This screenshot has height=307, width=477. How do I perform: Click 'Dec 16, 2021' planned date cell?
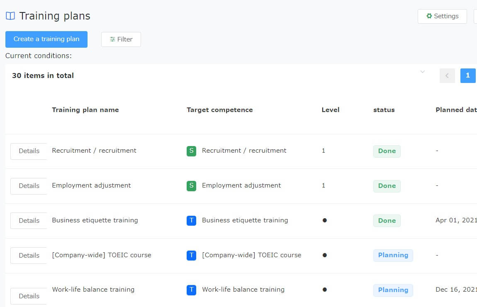coord(456,290)
